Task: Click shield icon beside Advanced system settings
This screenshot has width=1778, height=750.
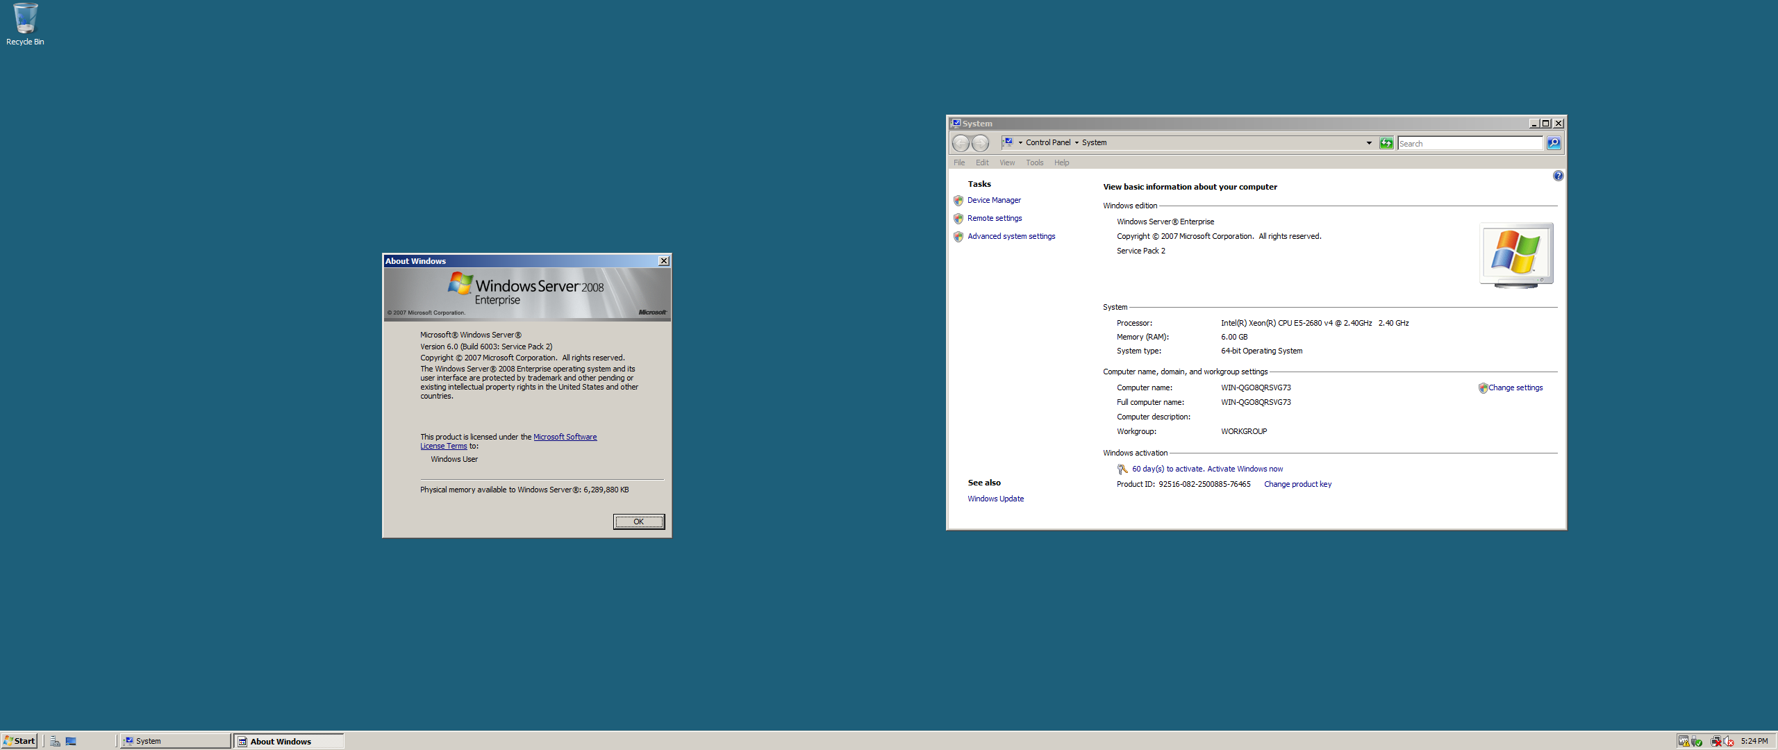Action: tap(958, 237)
